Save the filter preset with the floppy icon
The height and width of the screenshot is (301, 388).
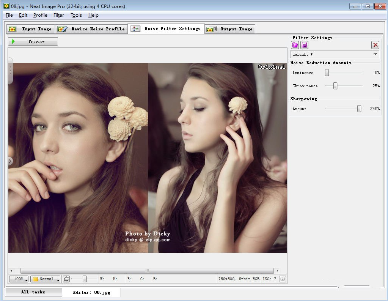pos(304,45)
